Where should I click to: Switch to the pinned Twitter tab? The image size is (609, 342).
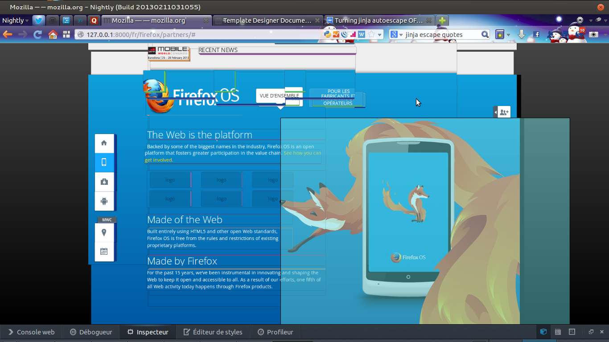click(39, 20)
